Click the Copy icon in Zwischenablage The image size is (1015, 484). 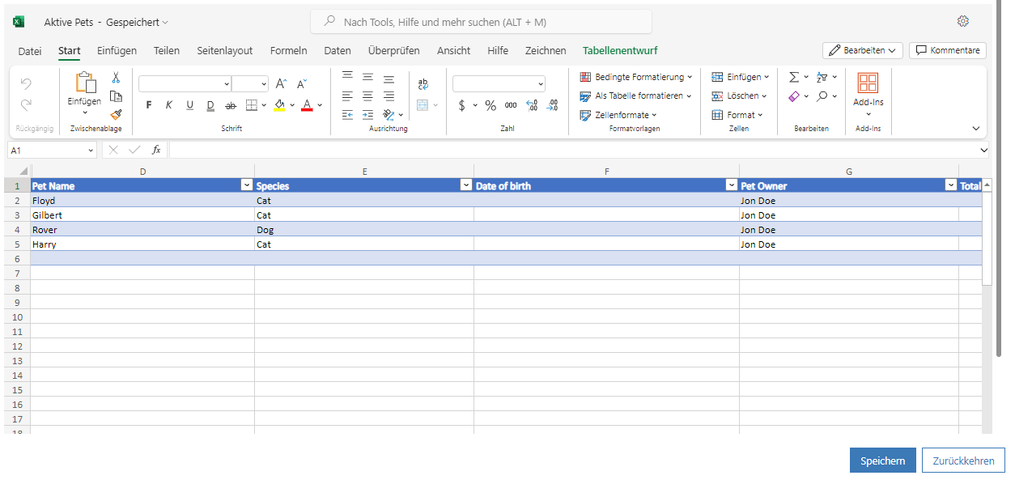(116, 96)
